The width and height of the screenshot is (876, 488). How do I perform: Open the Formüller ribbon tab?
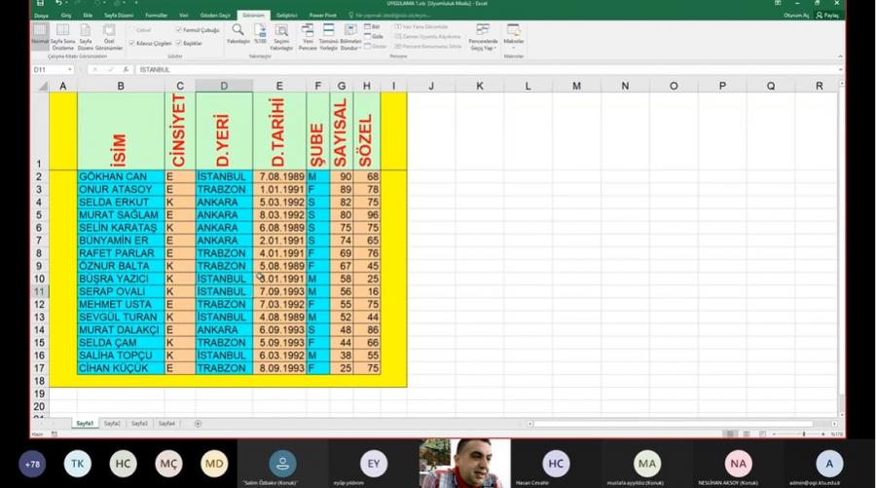click(x=156, y=16)
